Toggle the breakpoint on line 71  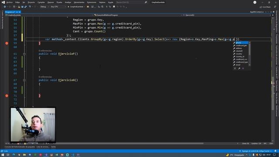tap(7, 96)
